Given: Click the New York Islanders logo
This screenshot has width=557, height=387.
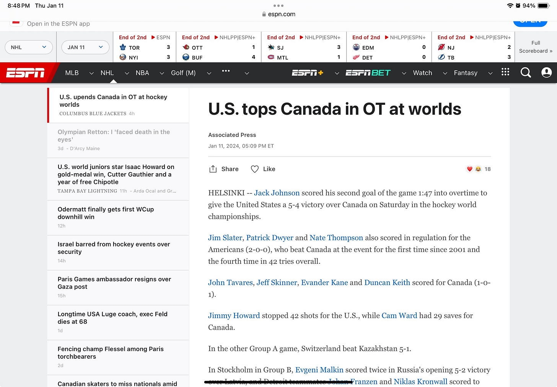Looking at the screenshot, I should point(123,57).
